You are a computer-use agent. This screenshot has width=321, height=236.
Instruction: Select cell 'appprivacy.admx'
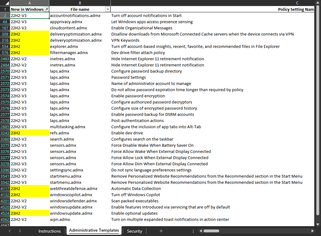click(x=80, y=22)
